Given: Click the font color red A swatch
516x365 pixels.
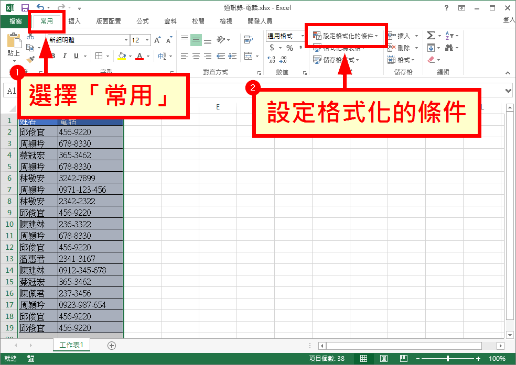Looking at the screenshot, I should pyautogui.click(x=139, y=56).
